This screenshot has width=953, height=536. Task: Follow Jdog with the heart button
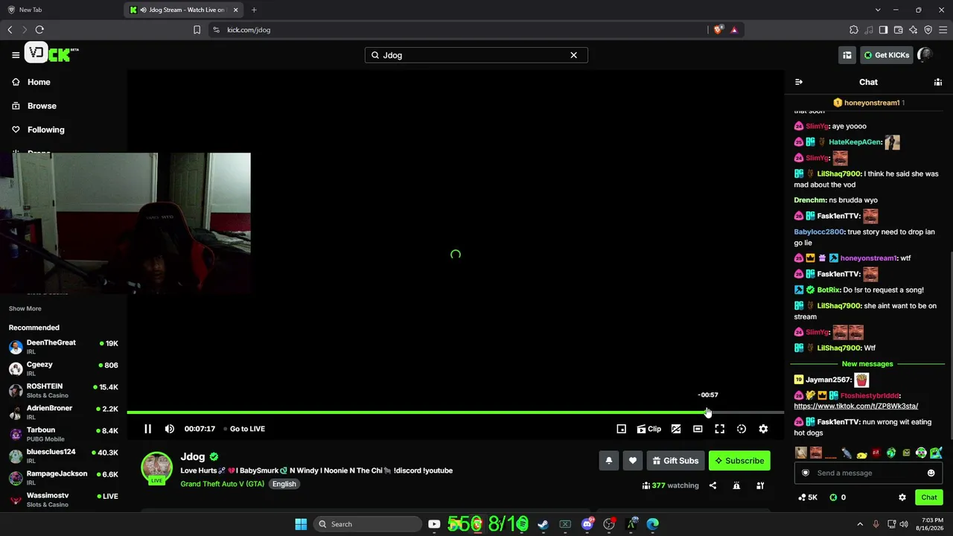tap(633, 461)
